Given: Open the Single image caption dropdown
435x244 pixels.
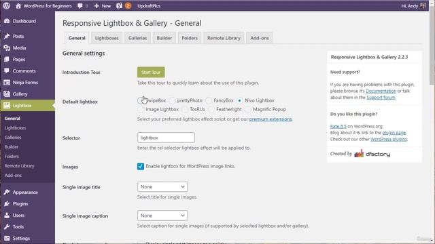Looking at the screenshot, I should 162,216.
